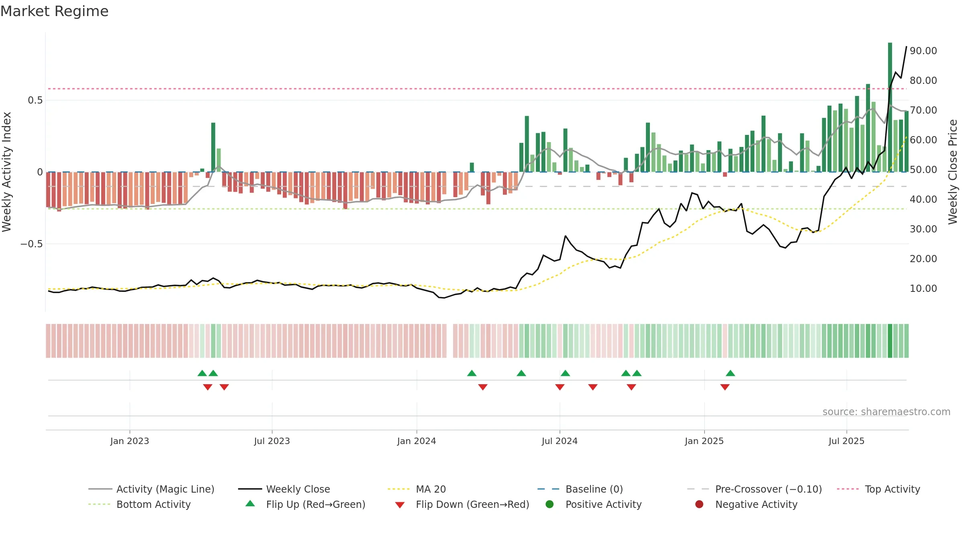
Task: Click the Jul 2025 x-axis label
Action: (x=846, y=441)
